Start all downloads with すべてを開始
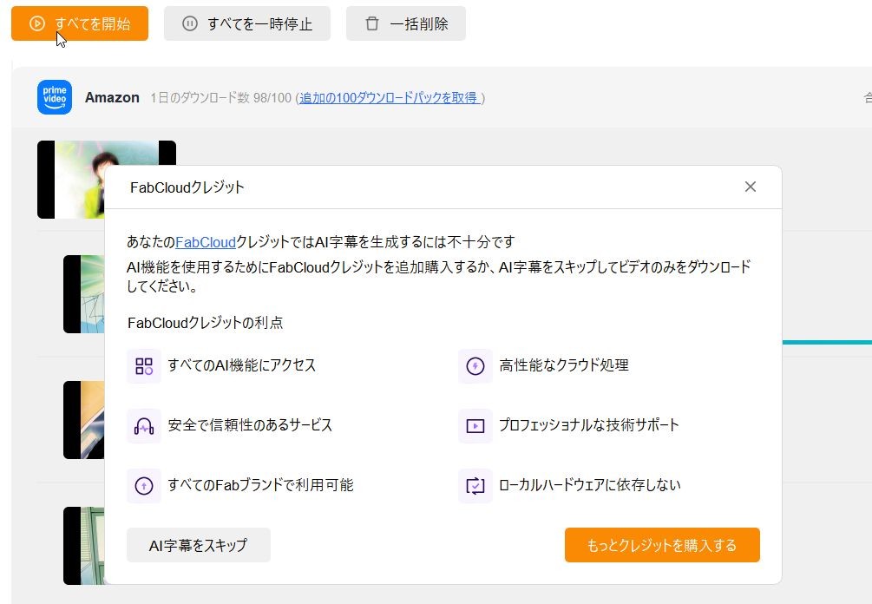The image size is (872, 604). (x=80, y=23)
